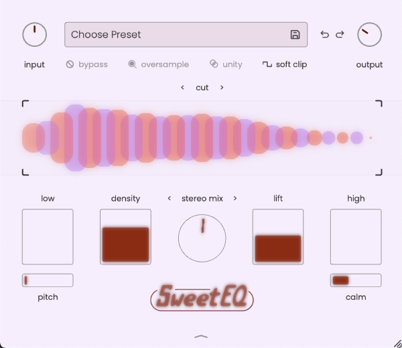402x348 pixels.
Task: Click the left chevron beside stereo mix
Action: click(x=170, y=198)
